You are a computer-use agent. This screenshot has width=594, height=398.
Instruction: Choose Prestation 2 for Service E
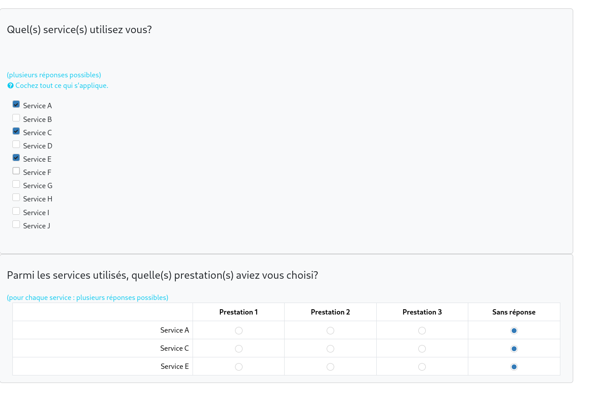tap(330, 367)
